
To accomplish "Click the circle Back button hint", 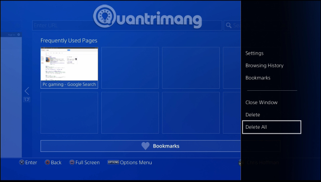I will pos(53,162).
